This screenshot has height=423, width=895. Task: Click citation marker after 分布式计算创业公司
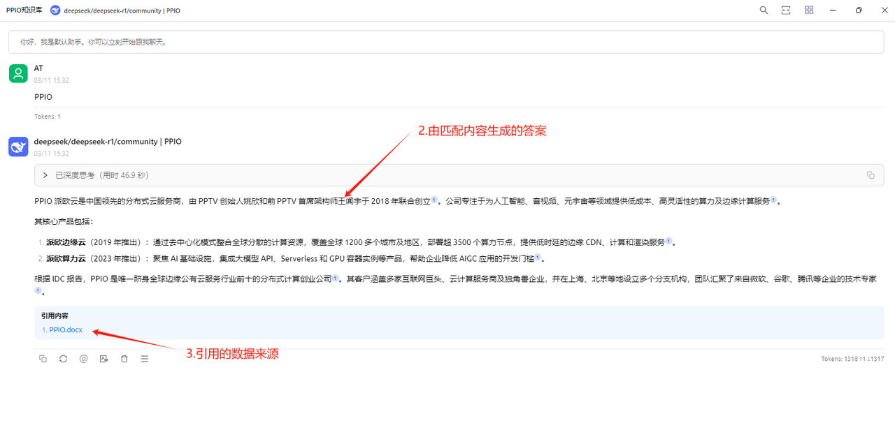point(335,278)
